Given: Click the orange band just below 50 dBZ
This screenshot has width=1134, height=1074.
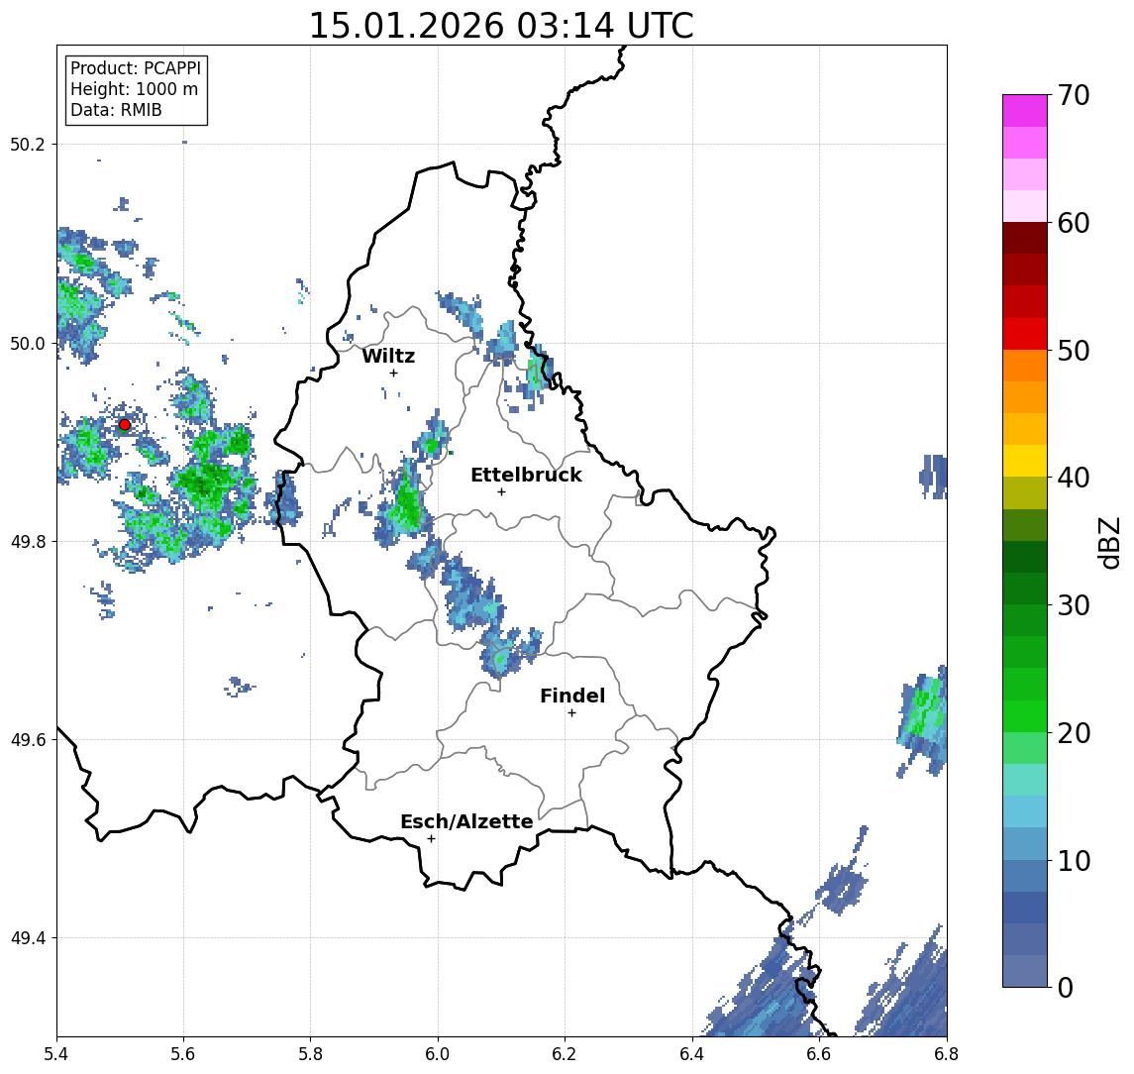Looking at the screenshot, I should coord(1025,366).
